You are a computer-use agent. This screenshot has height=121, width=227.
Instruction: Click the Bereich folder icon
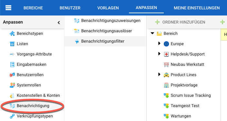(159, 34)
